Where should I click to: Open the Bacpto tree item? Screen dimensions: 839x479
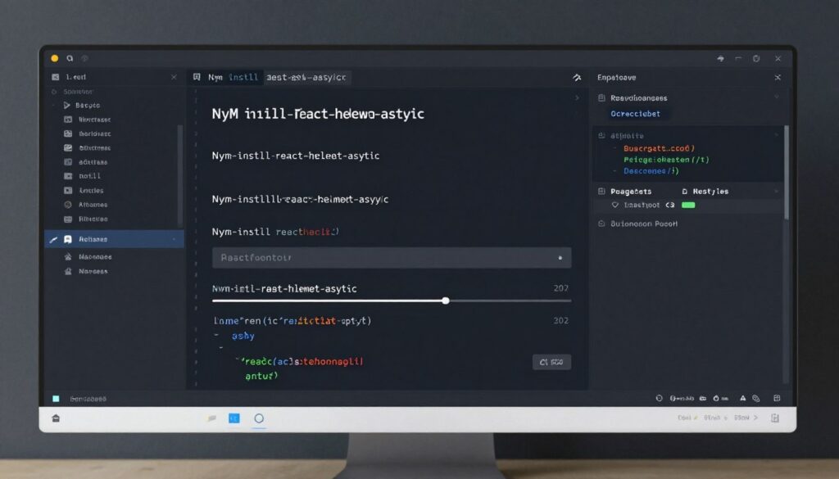click(x=88, y=106)
